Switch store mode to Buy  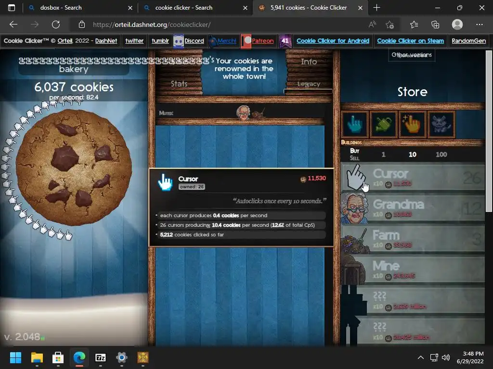tap(355, 150)
